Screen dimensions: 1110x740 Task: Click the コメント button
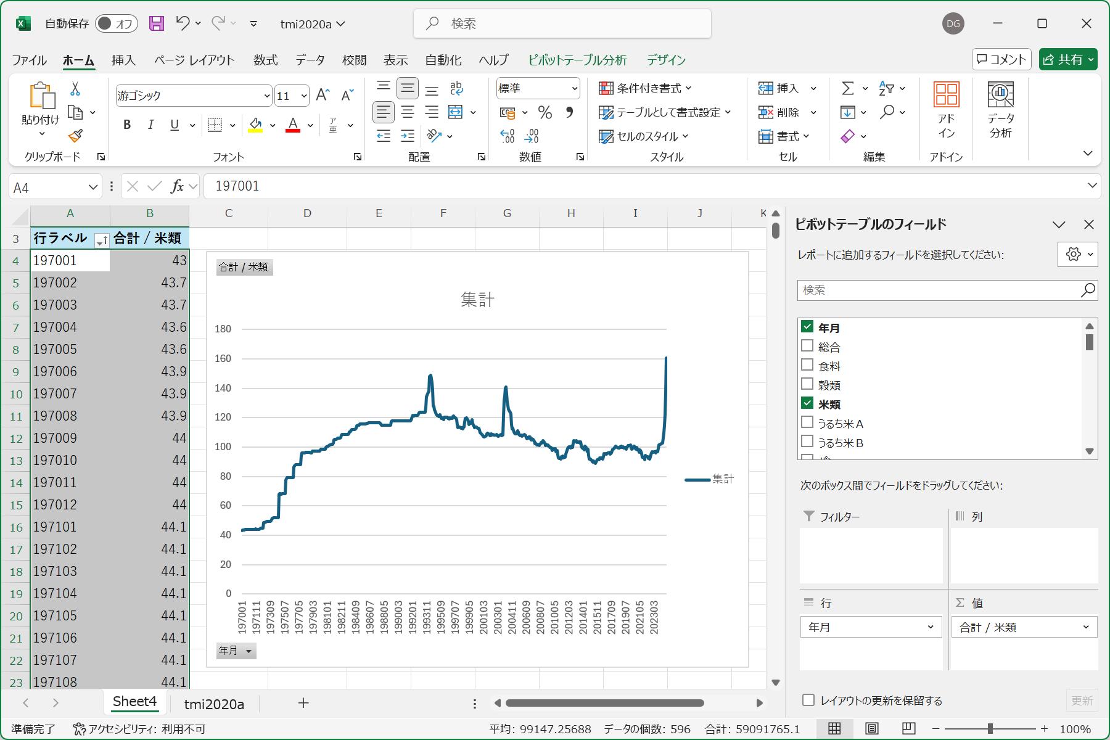point(1001,59)
